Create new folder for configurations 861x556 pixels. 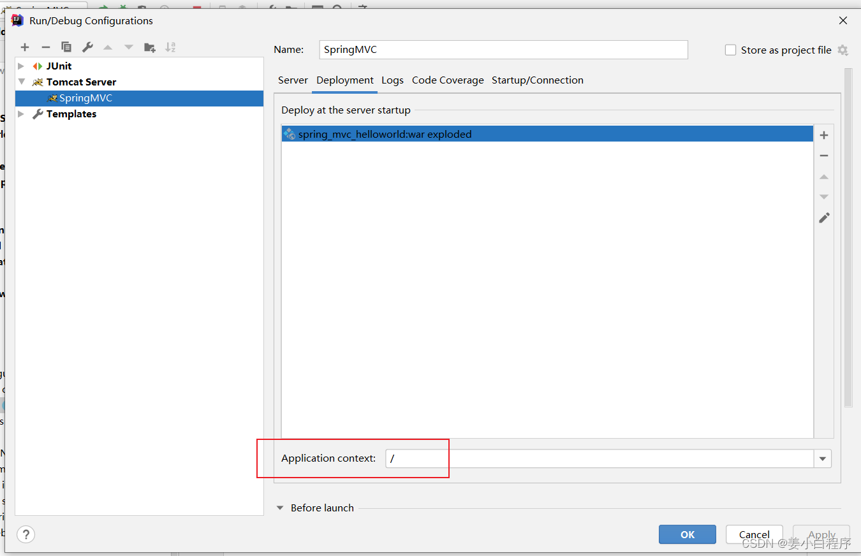pos(150,47)
